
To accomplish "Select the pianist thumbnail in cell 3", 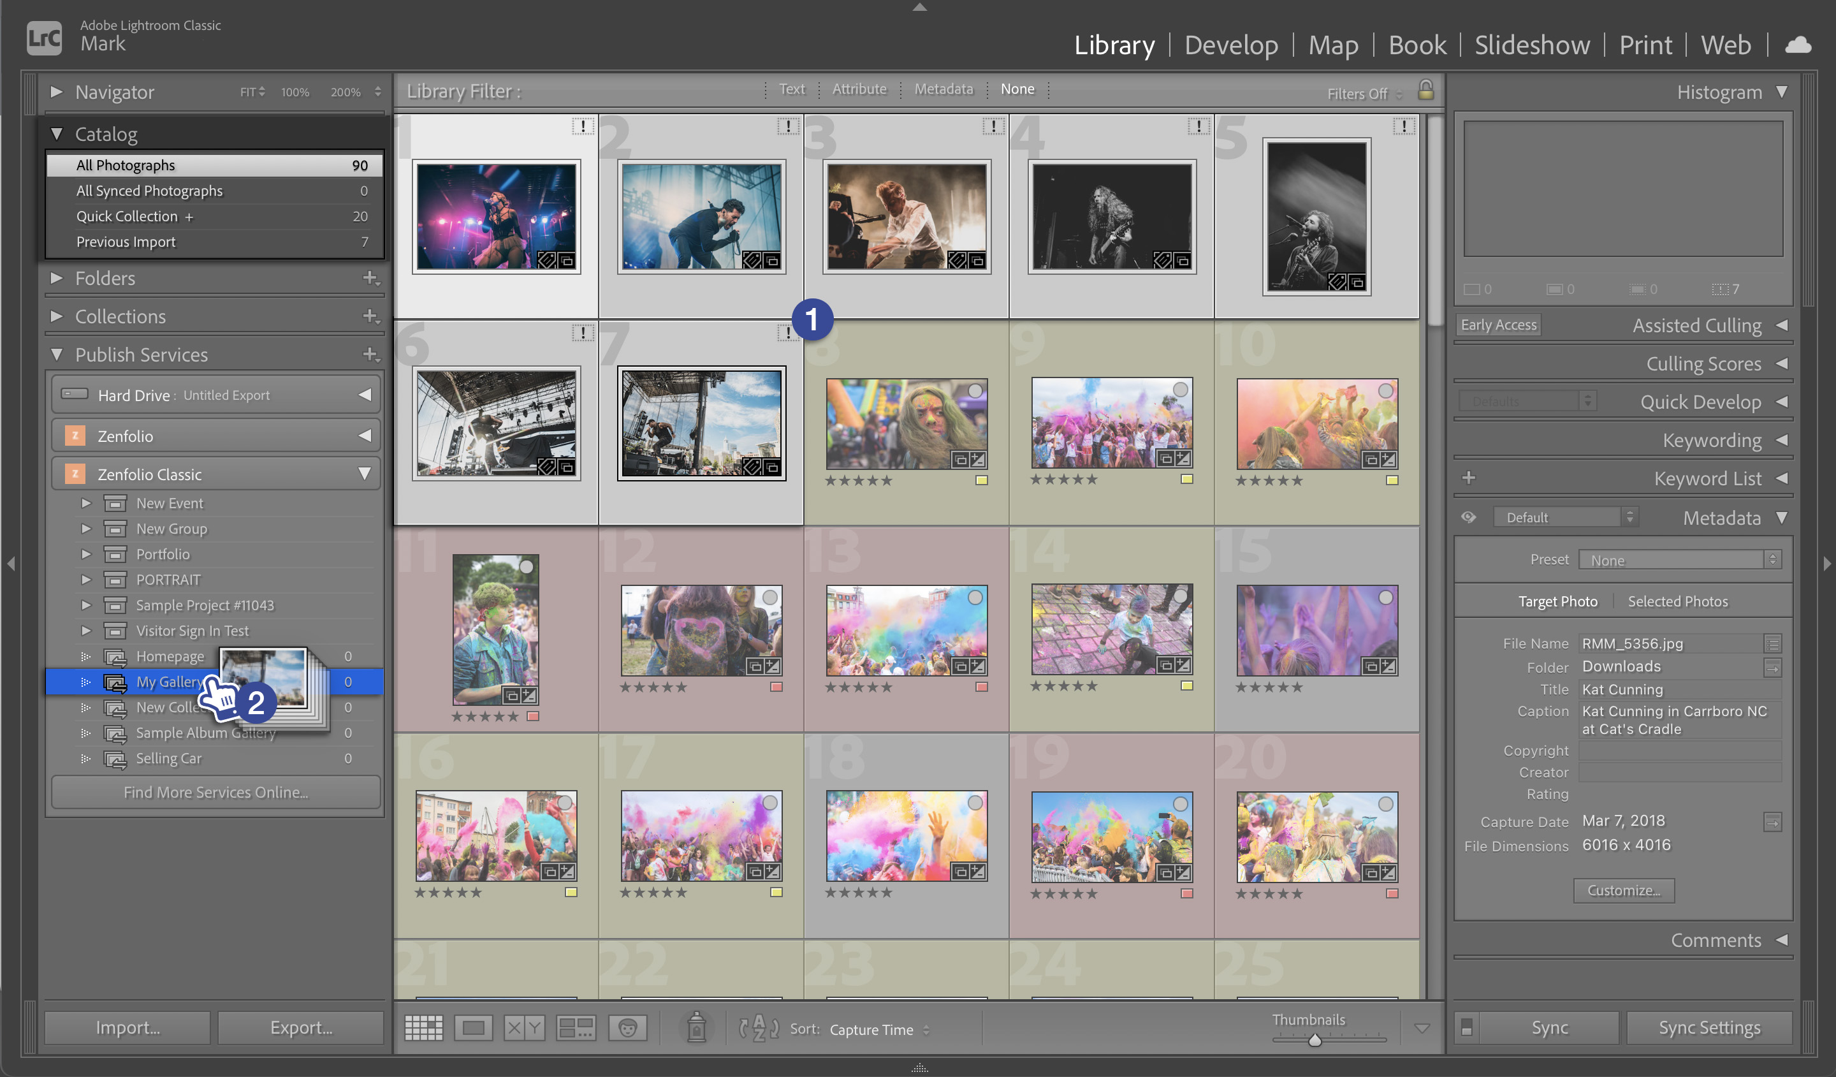I will (907, 216).
